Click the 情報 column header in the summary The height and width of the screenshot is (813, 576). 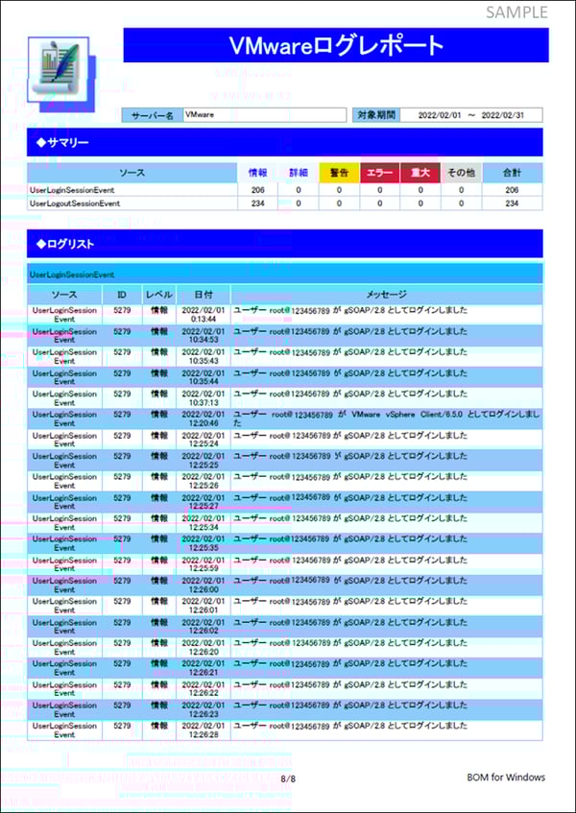coord(257,173)
